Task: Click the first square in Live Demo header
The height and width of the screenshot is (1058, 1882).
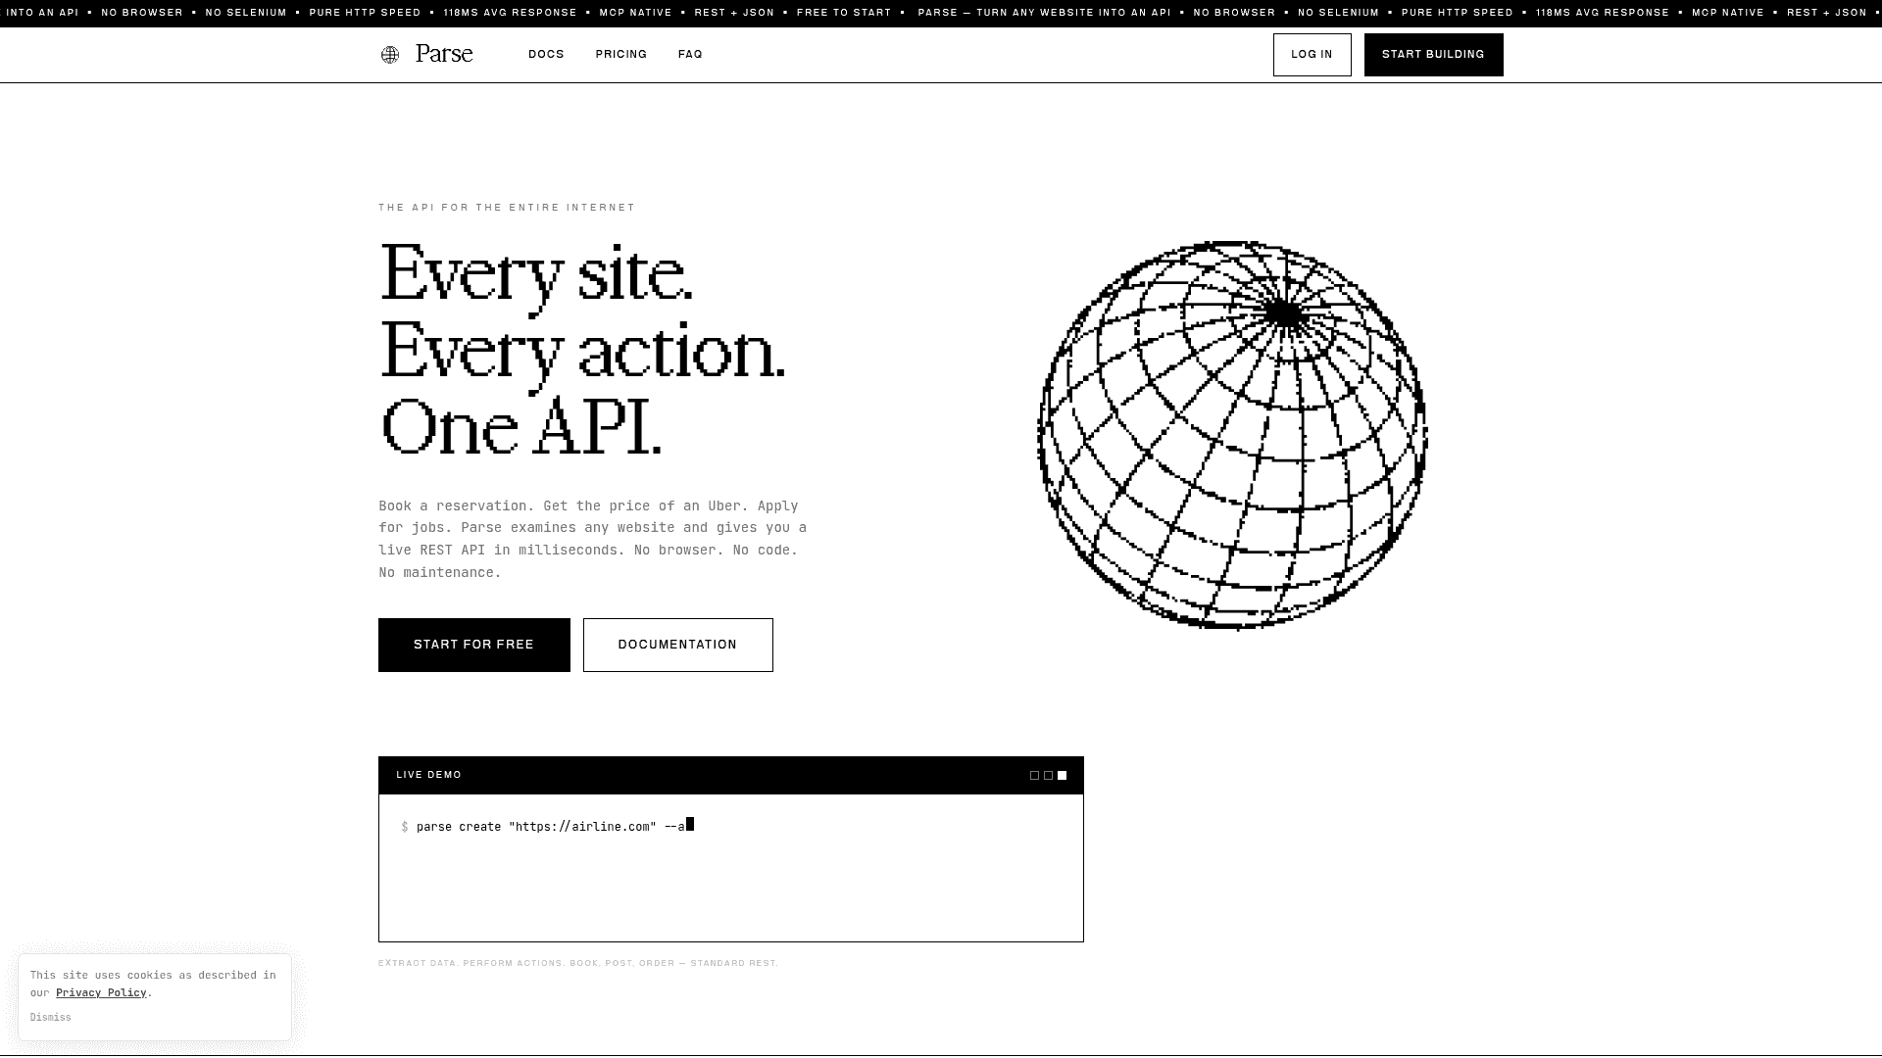Action: click(x=1034, y=776)
